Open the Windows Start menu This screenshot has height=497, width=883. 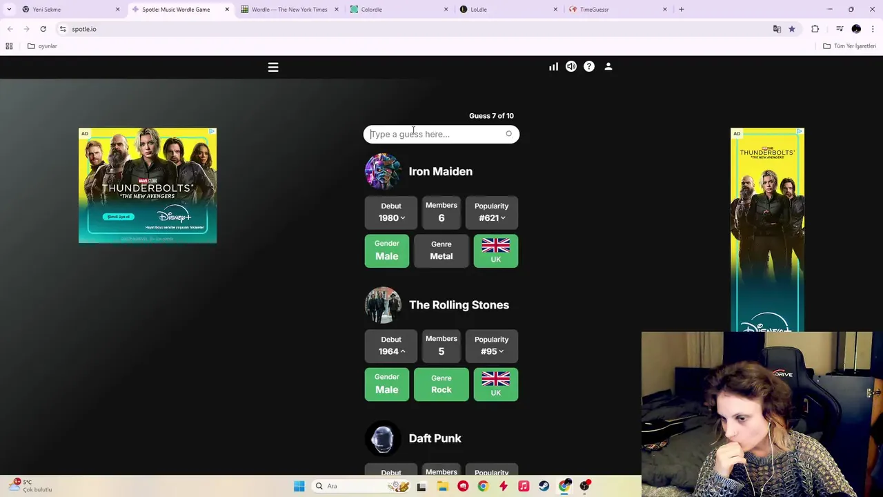coord(299,486)
